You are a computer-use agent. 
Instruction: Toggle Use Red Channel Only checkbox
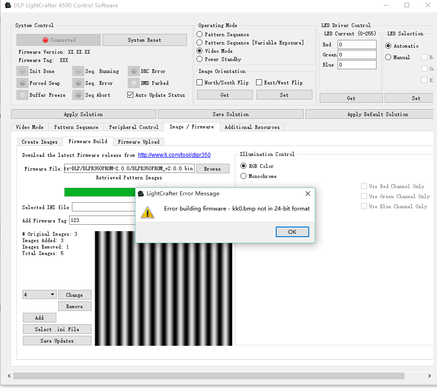(364, 186)
